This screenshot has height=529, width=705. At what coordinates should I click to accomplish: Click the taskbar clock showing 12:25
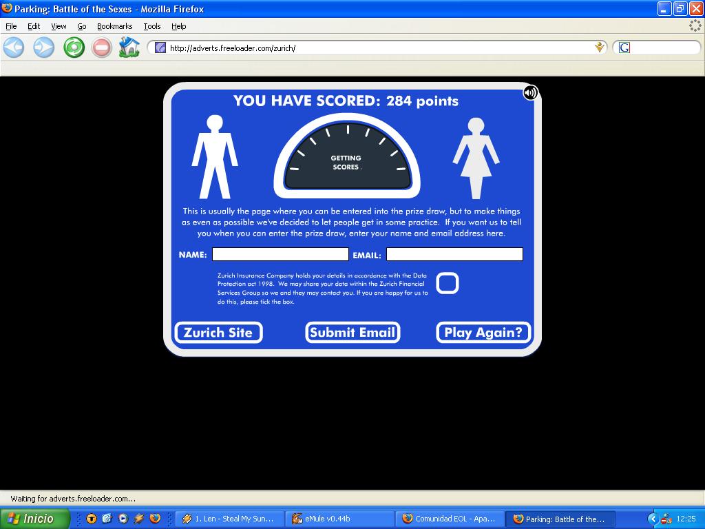coord(686,519)
